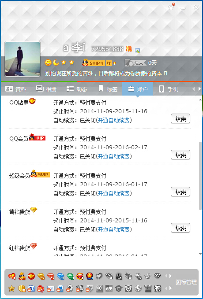Click the penguin annual-fee icon in tray
The width and height of the screenshot is (203, 299).
click(22, 276)
